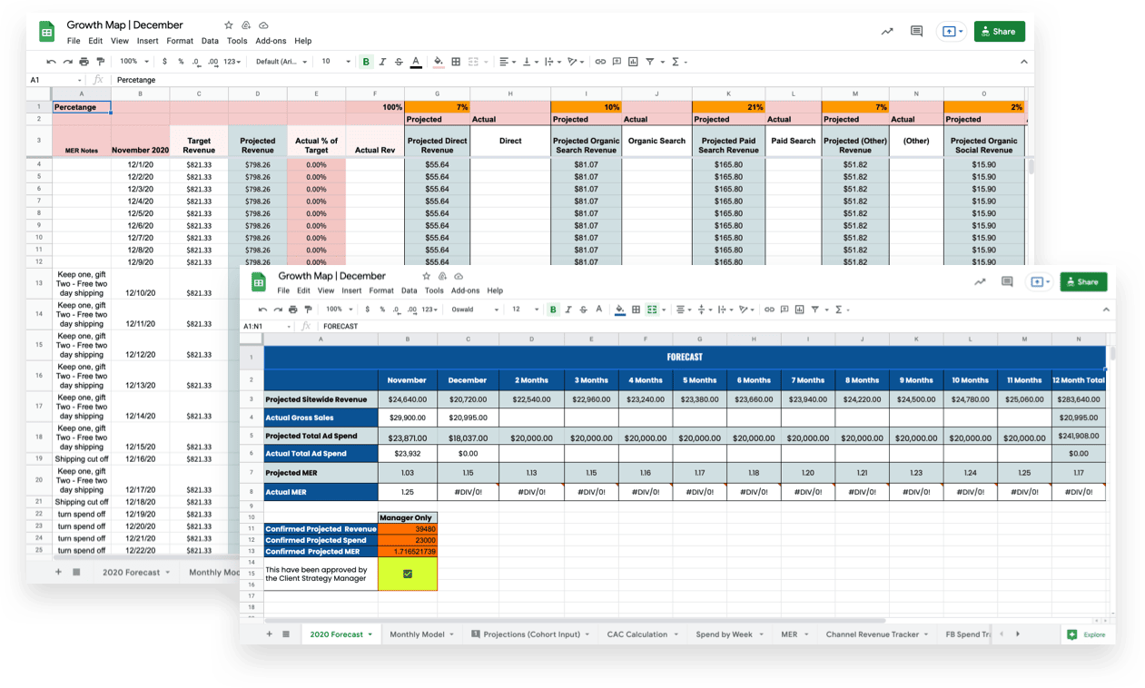
Task: Open the fill color picker in the front window
Action: 619,310
